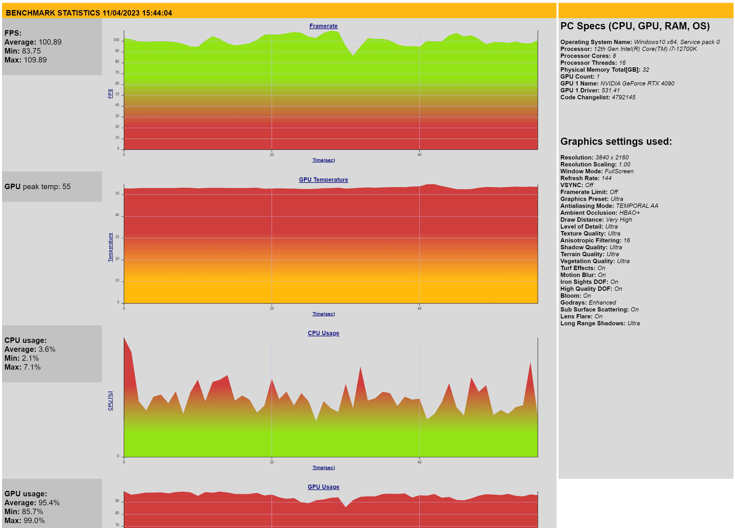This screenshot has width=735, height=528.
Task: Click the Graphics settings used heading
Action: coord(616,141)
